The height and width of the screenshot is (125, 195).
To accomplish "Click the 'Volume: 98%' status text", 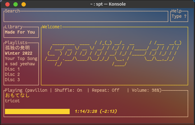I will pyautogui.click(x=146, y=90).
